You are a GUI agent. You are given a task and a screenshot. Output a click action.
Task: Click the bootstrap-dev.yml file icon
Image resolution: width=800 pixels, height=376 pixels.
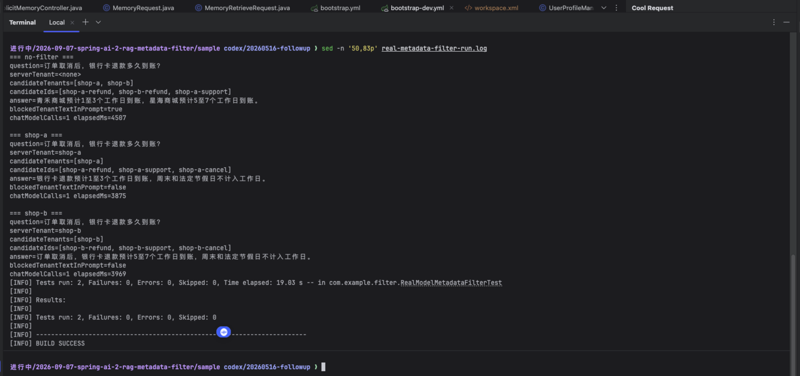(384, 8)
